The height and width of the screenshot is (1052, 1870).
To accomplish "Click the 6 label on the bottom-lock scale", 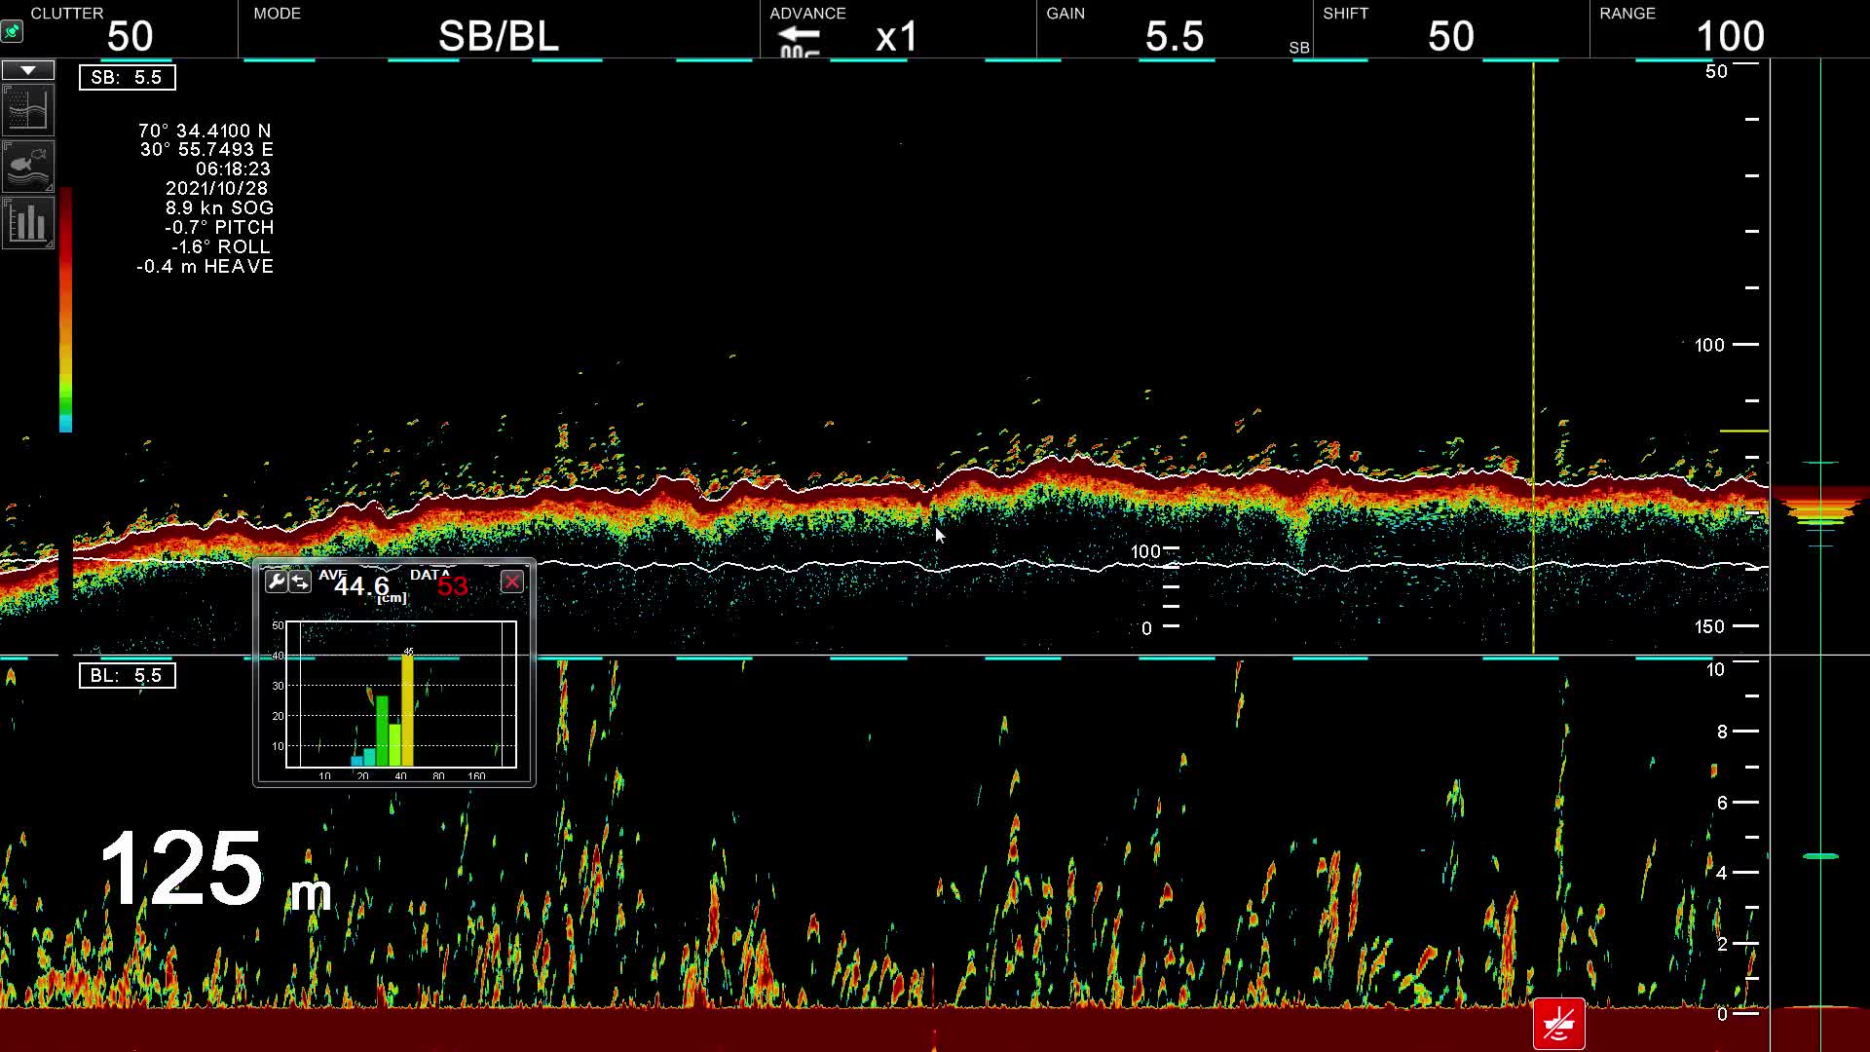I will [x=1722, y=803].
